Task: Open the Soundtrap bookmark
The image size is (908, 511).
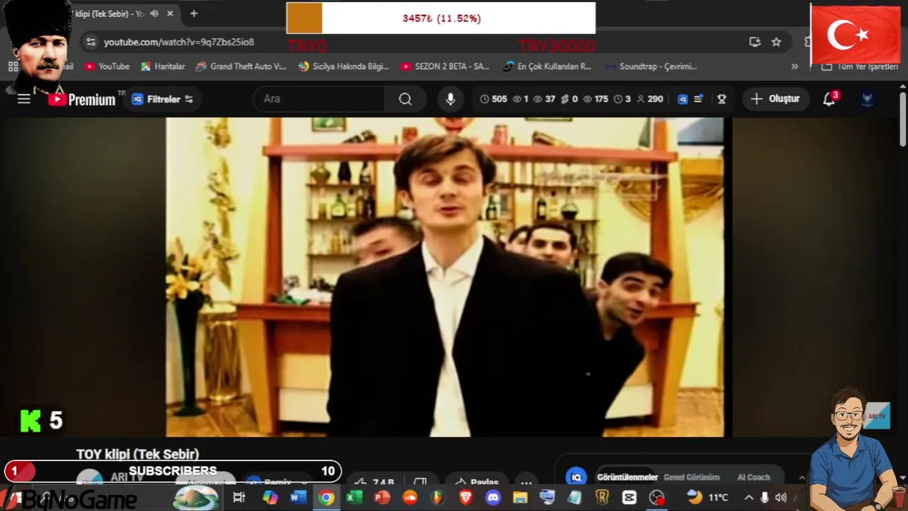Action: coord(651,66)
